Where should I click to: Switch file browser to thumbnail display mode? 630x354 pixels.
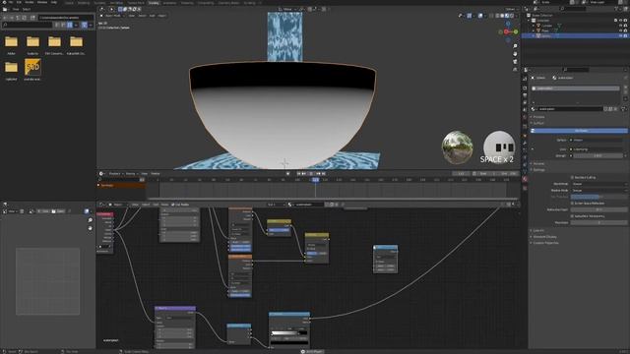70,25
